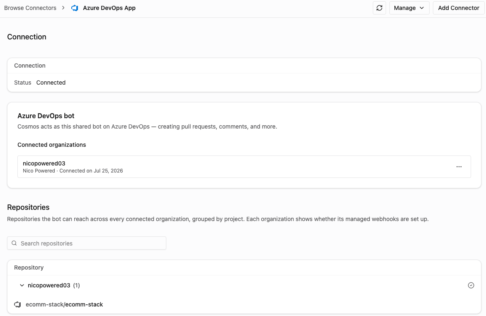Click the Repository column header
The height and width of the screenshot is (316, 486).
[29, 267]
